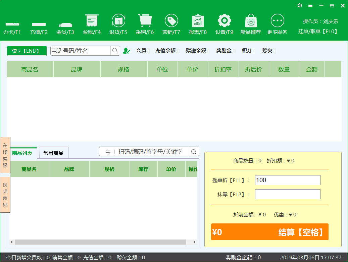Click the 单位 column header
Screen dimensions: 348x262
pos(162,69)
